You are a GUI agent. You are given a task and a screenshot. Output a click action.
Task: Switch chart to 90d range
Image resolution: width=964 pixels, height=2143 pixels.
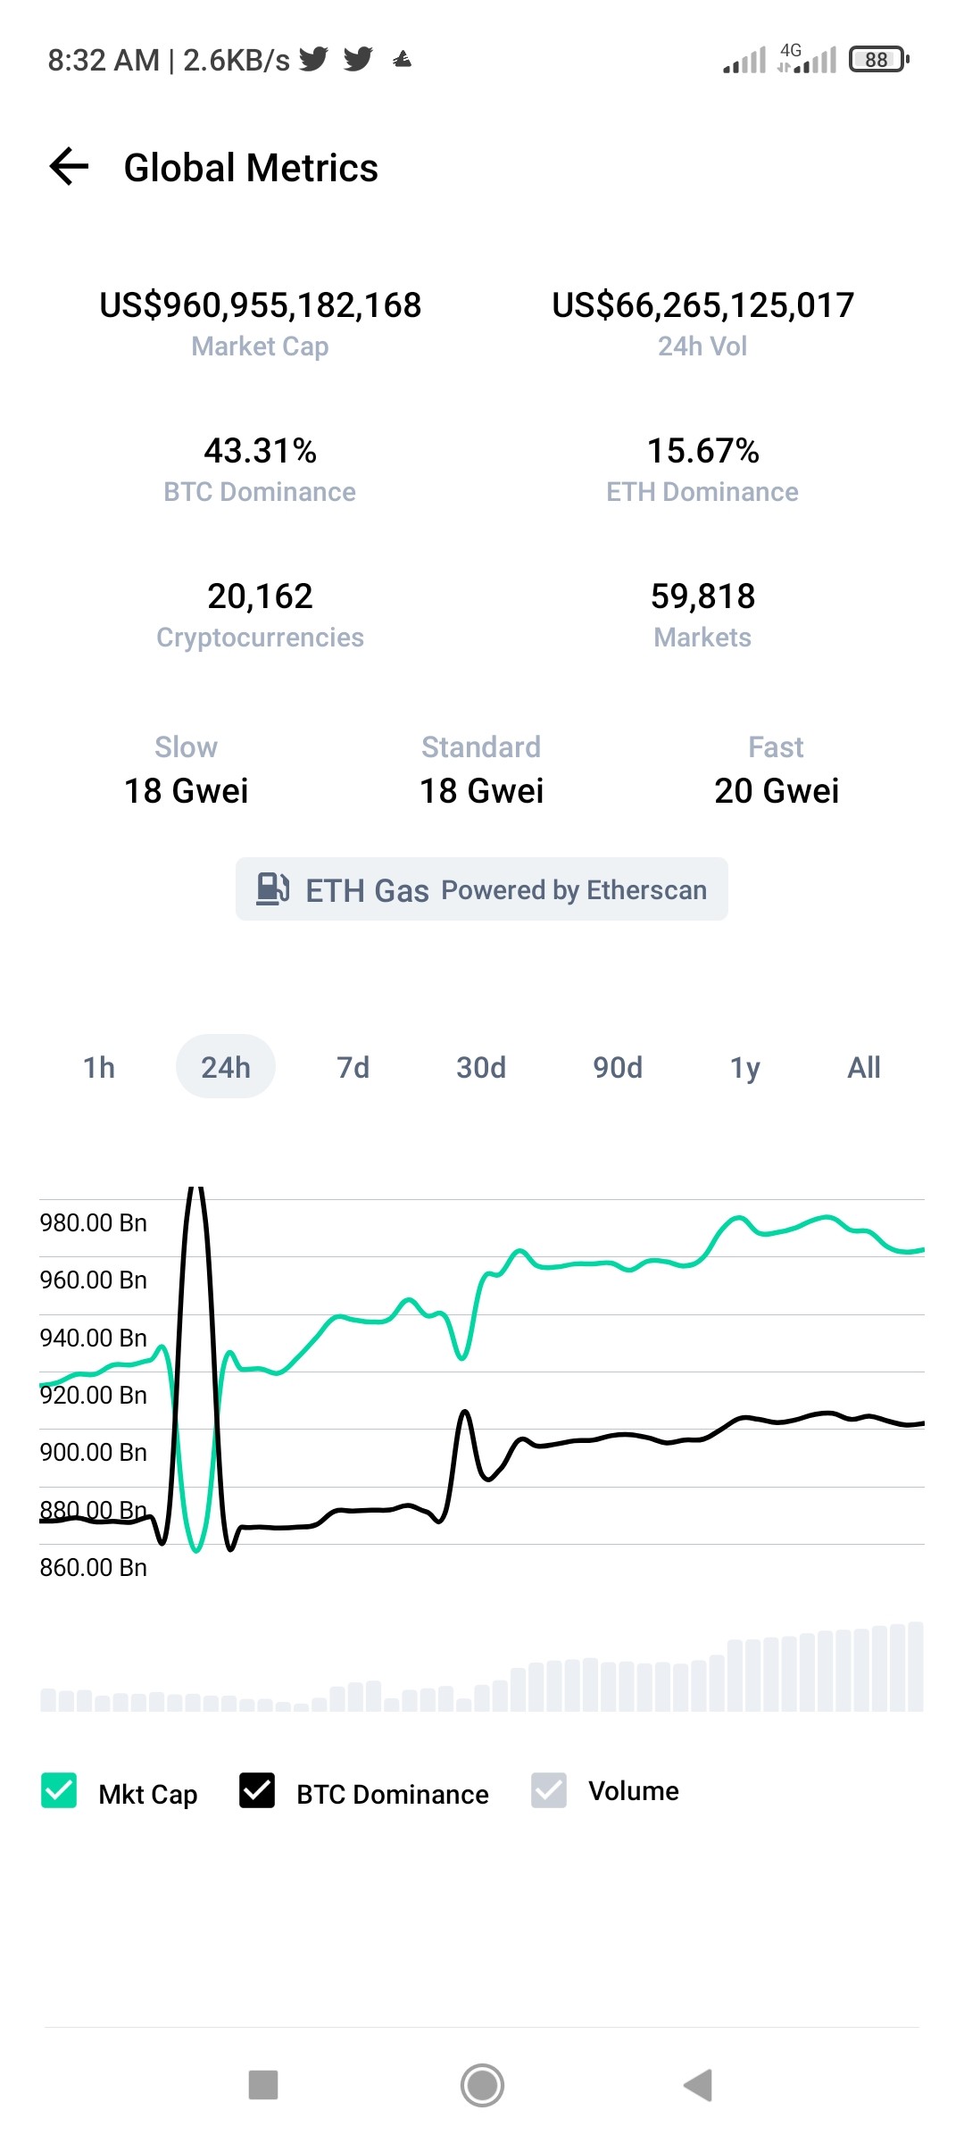(x=618, y=1067)
